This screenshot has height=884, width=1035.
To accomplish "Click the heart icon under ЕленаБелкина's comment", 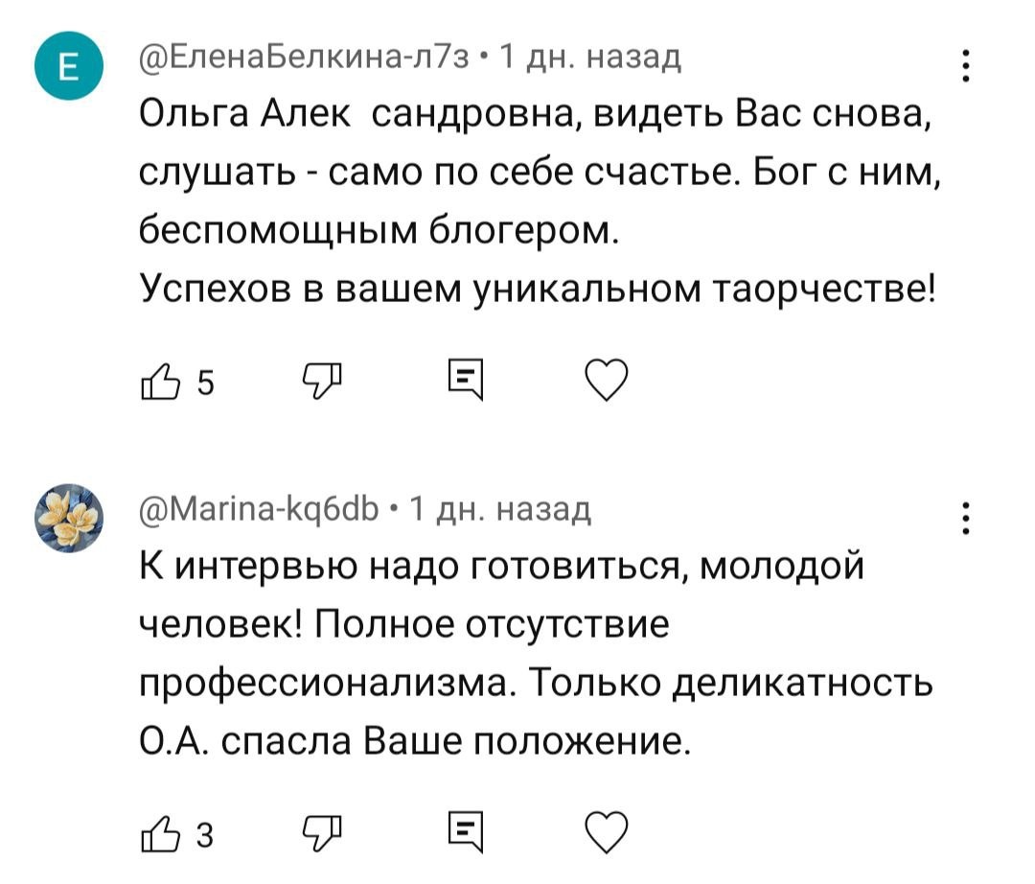I will [607, 382].
